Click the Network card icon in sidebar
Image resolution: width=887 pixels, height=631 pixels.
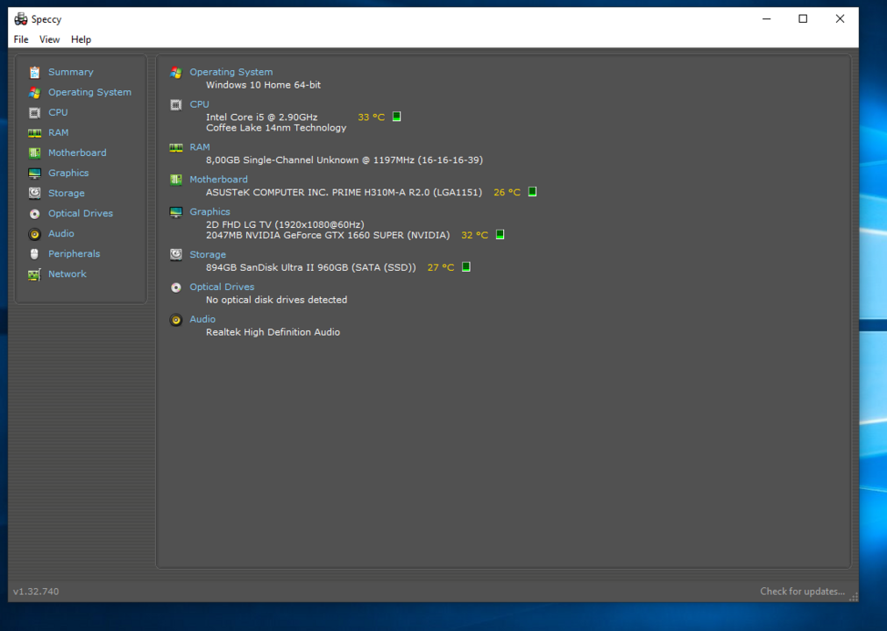coord(34,274)
